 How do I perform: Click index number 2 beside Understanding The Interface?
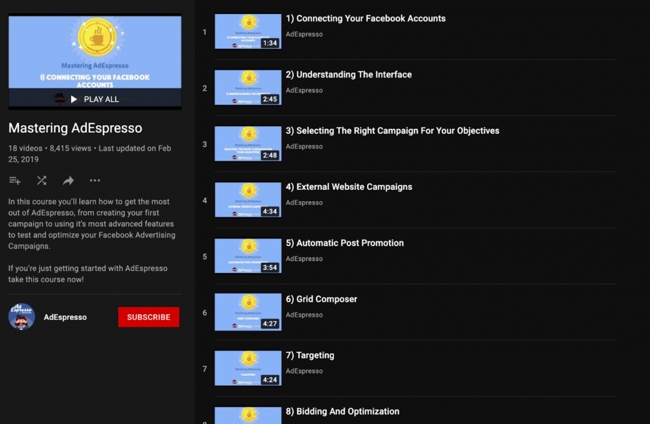point(204,88)
